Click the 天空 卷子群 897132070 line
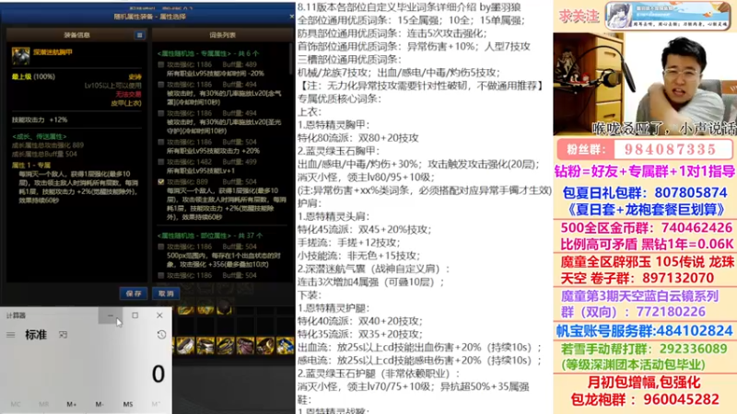737x414 pixels. 638,279
